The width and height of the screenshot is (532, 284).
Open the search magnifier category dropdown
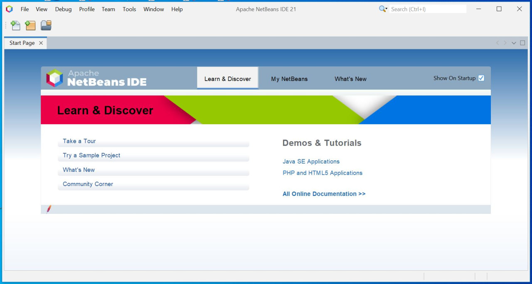click(383, 9)
